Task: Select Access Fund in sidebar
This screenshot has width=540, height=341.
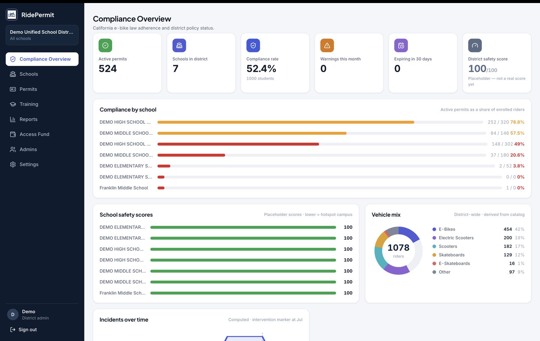Action: (x=42, y=134)
